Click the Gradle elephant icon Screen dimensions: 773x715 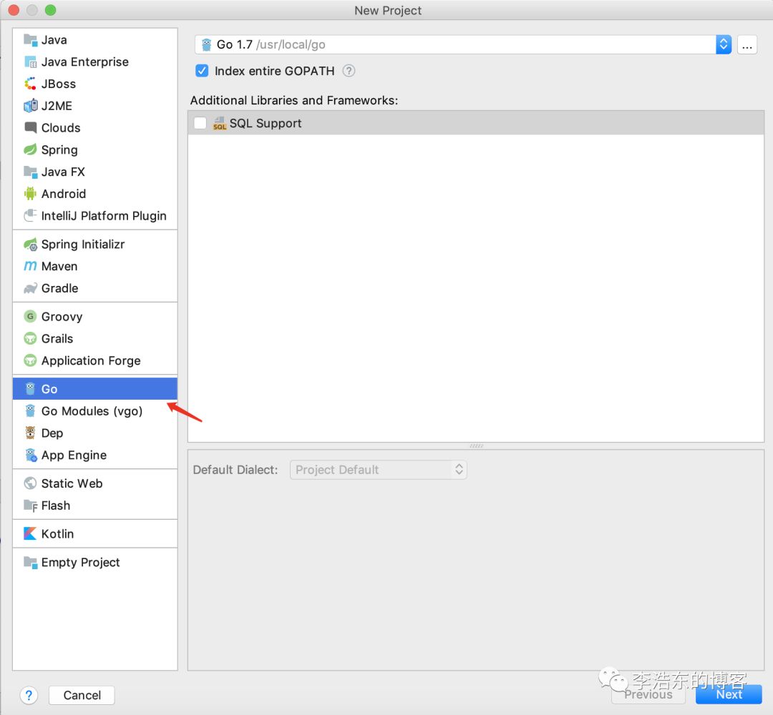[x=31, y=288]
